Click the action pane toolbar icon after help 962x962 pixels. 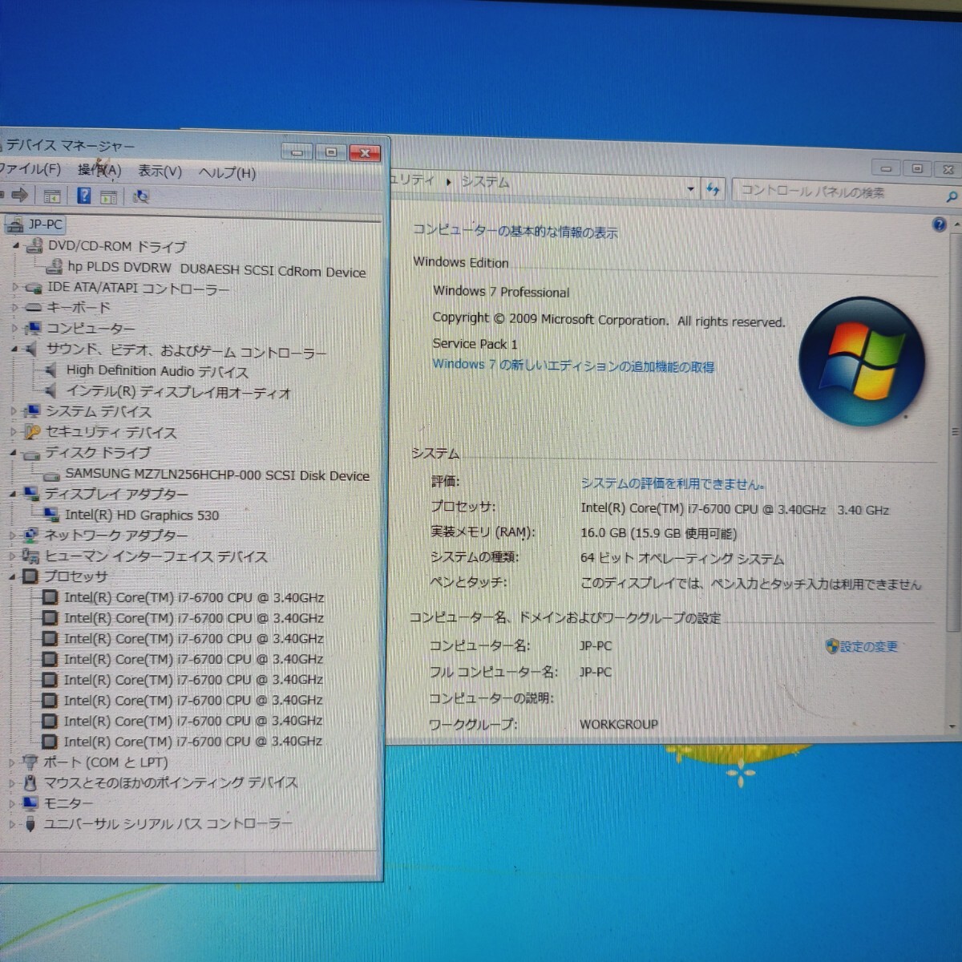coord(109,196)
